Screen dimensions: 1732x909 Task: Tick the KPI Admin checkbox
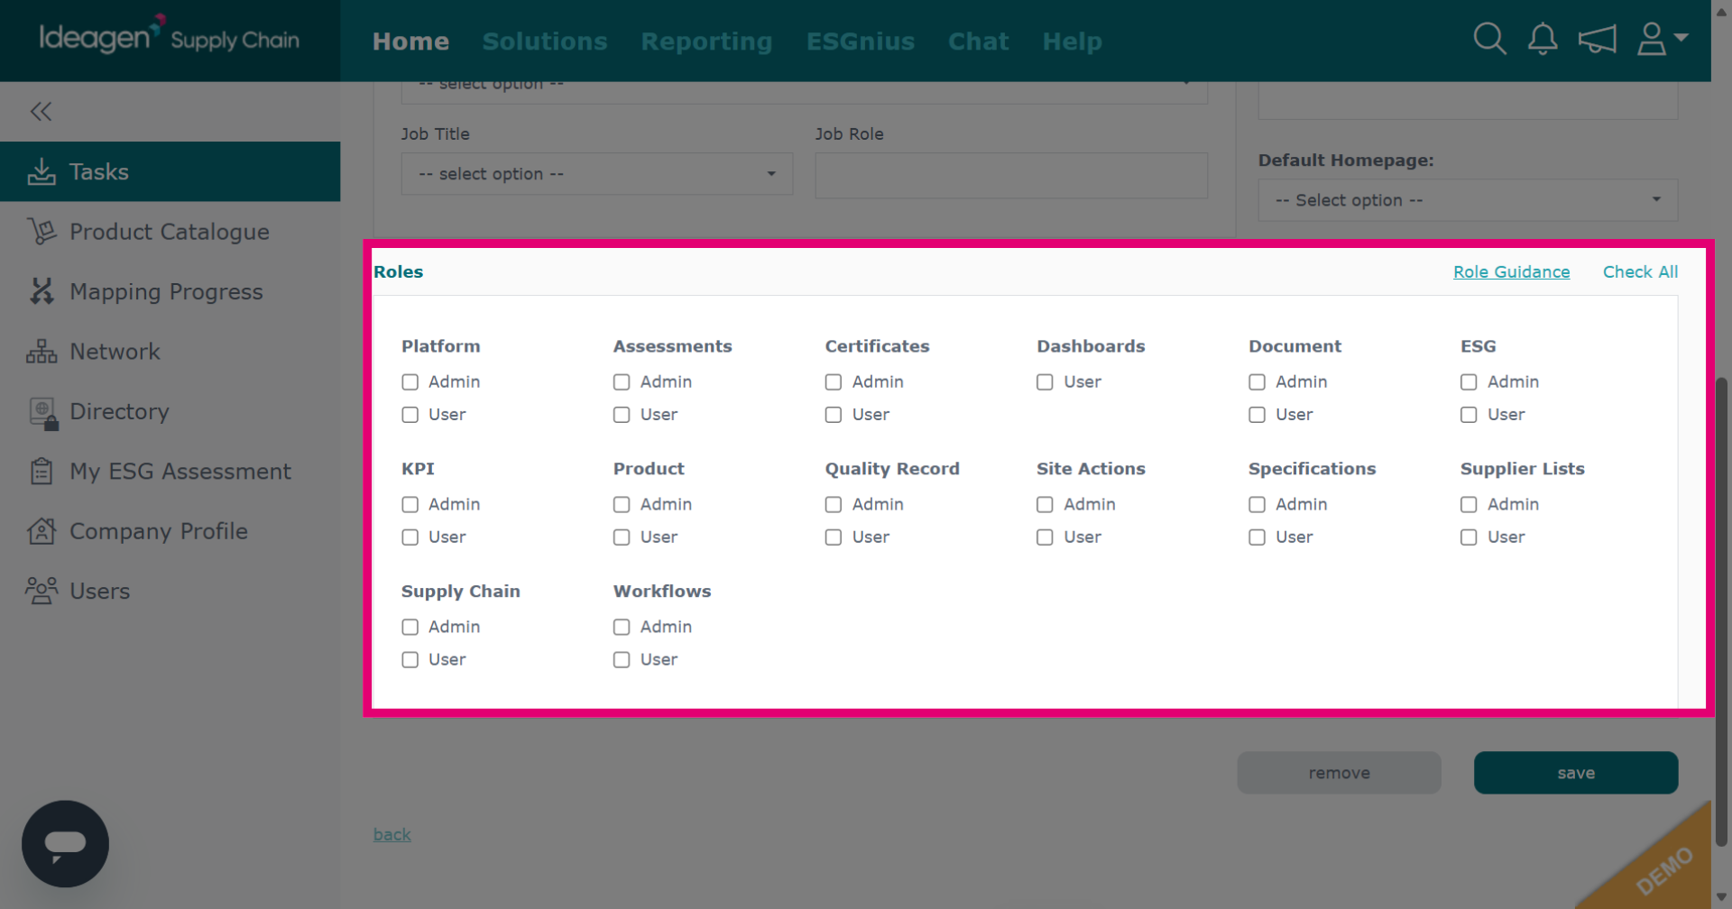pyautogui.click(x=410, y=505)
